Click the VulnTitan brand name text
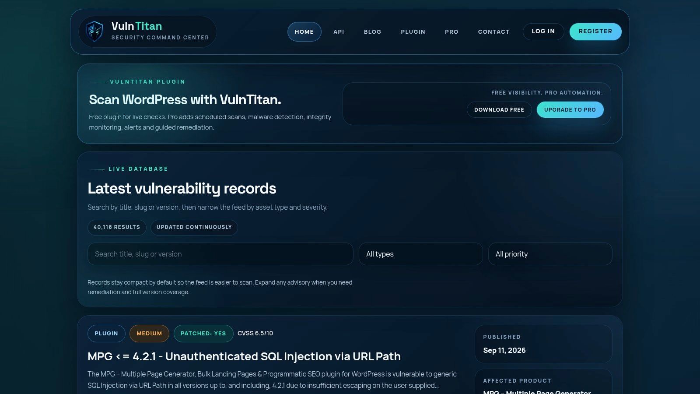This screenshot has width=700, height=394. (x=136, y=26)
